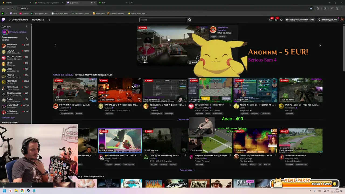Viewport: 345px width, 194px height.
Task: Switch to the Kick browser tab
Action: (x=113, y=3)
